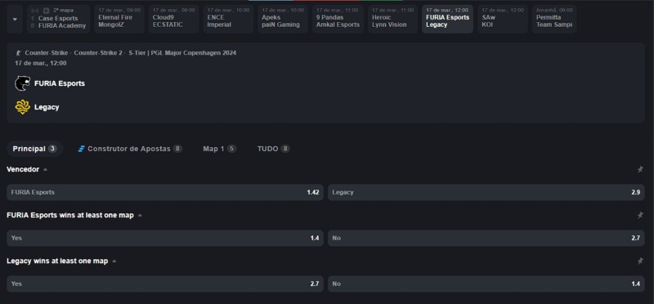Switch to the Construtor de Apostas tab
Image resolution: width=654 pixels, height=304 pixels.
130,149
